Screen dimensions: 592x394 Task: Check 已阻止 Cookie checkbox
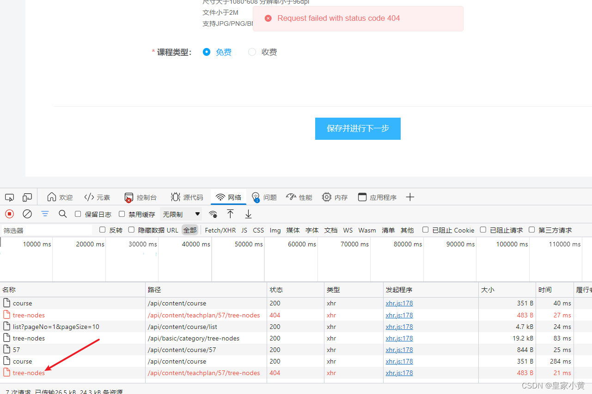pos(426,230)
